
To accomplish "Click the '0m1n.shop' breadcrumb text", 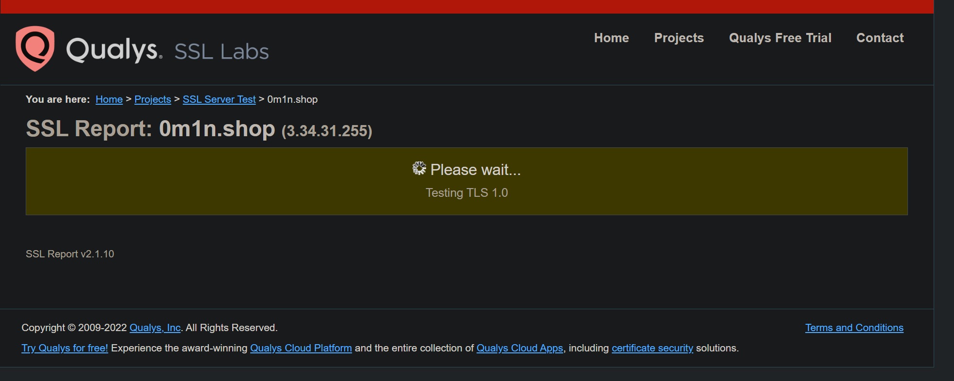I will pos(292,99).
